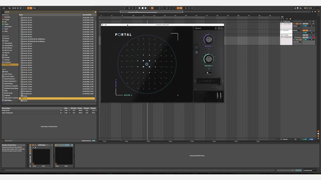This screenshot has height=180, width=321.
Task: Open the DEFAULT preset menu in Portal
Action: point(198,28)
